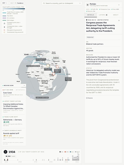Collapse the Moving Now panel
Viewport: 124px width, 165px height.
click(x=24, y=85)
